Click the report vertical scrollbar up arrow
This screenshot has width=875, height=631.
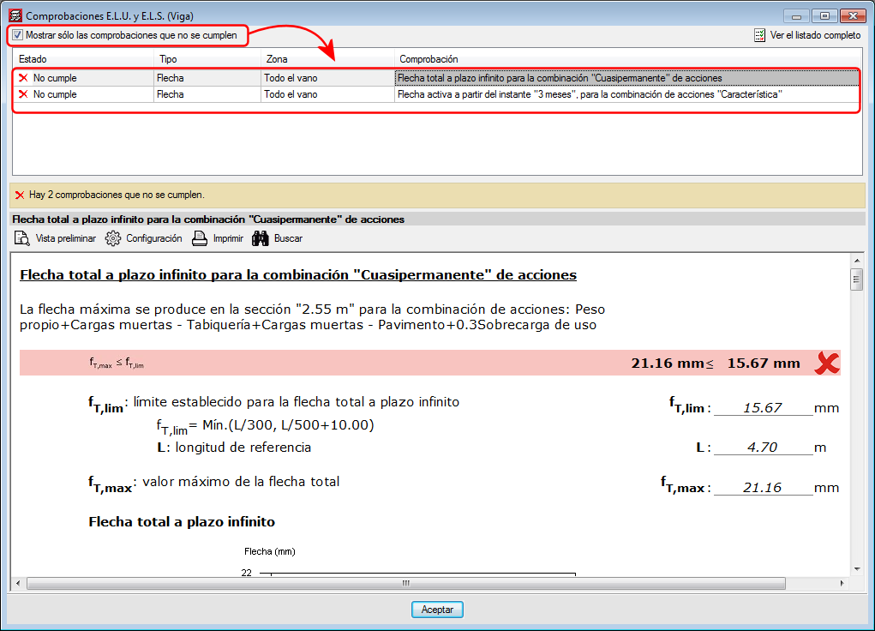coord(857,261)
